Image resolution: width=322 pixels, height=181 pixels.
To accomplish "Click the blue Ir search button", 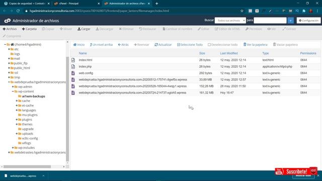I will (290, 21).
